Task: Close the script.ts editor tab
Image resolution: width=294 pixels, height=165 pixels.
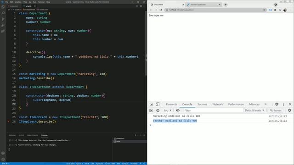Action: coord(35,6)
